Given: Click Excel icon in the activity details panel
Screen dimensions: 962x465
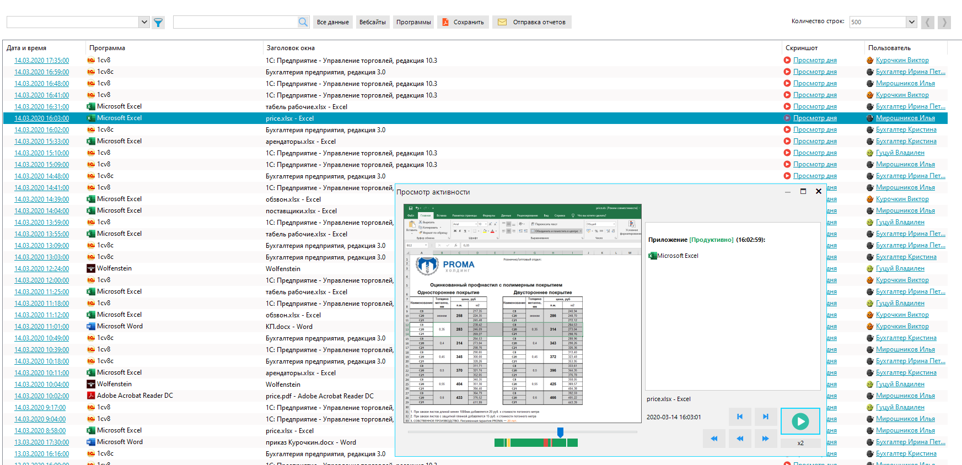Looking at the screenshot, I should (653, 256).
